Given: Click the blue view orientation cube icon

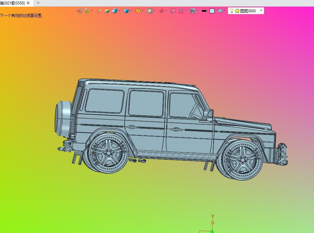Looking at the screenshot, I should (126, 11).
